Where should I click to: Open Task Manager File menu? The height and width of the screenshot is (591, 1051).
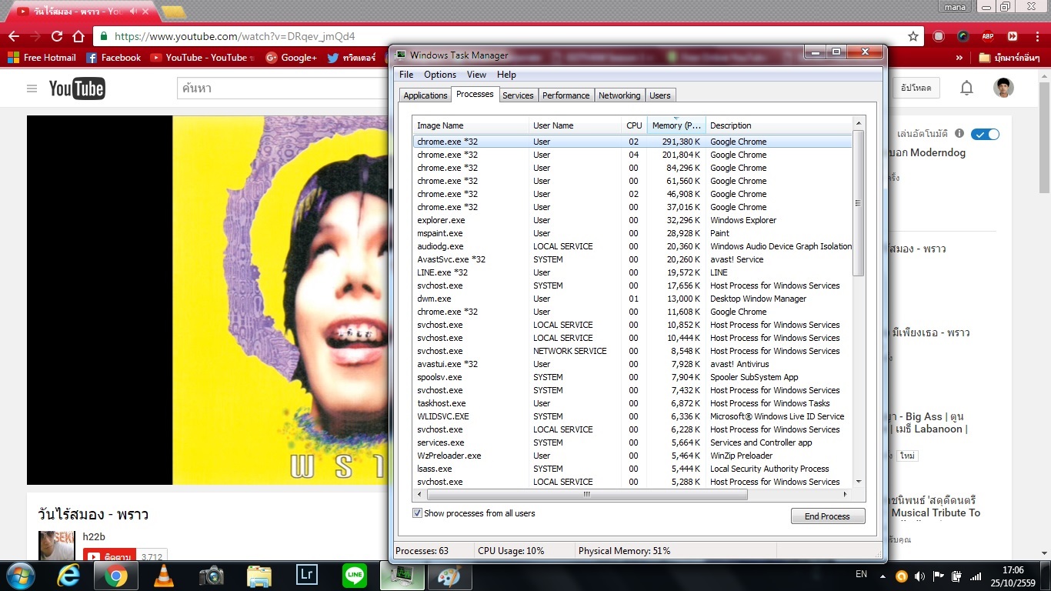406,75
